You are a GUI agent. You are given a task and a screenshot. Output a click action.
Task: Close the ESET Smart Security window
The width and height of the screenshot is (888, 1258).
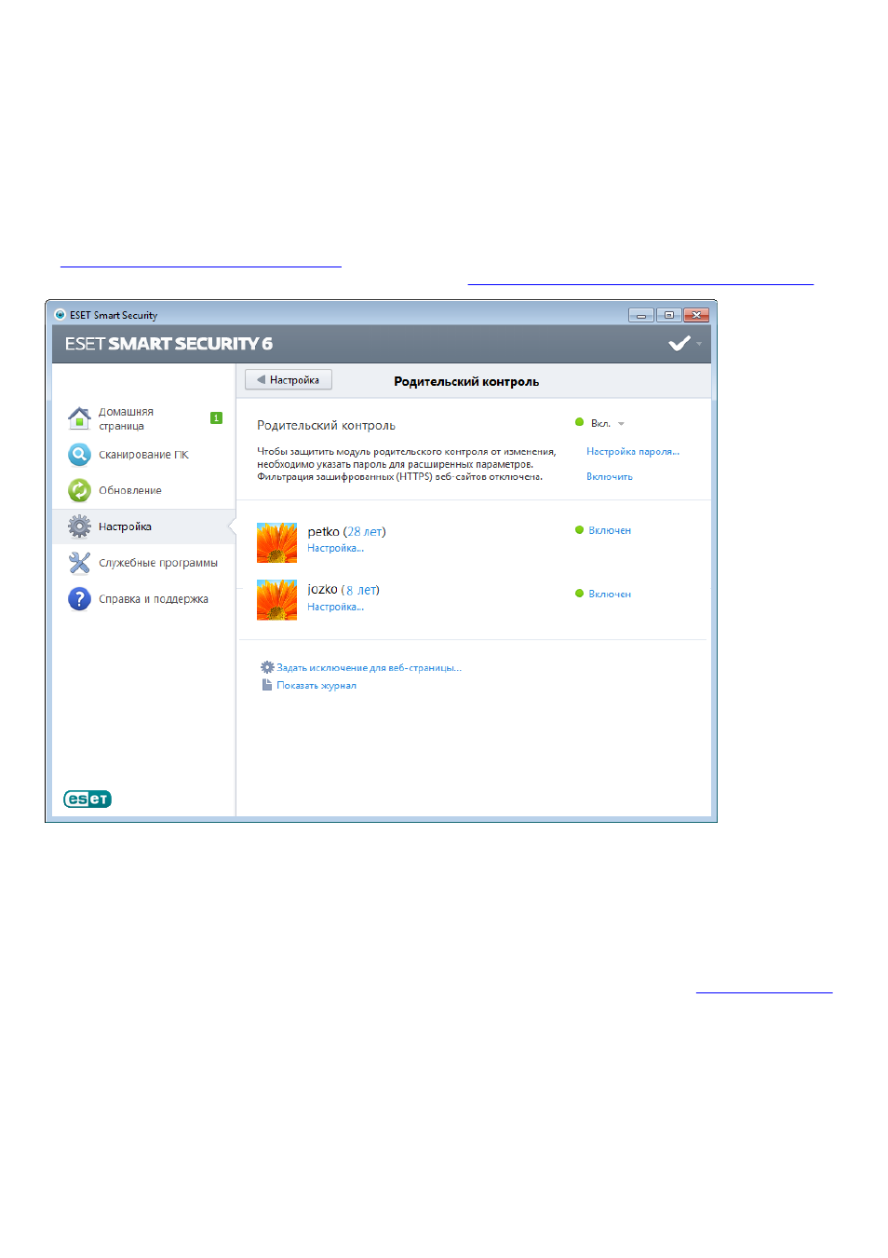[696, 315]
